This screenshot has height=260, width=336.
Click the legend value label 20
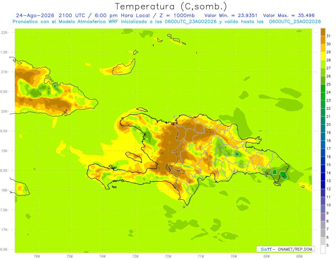point(329,125)
